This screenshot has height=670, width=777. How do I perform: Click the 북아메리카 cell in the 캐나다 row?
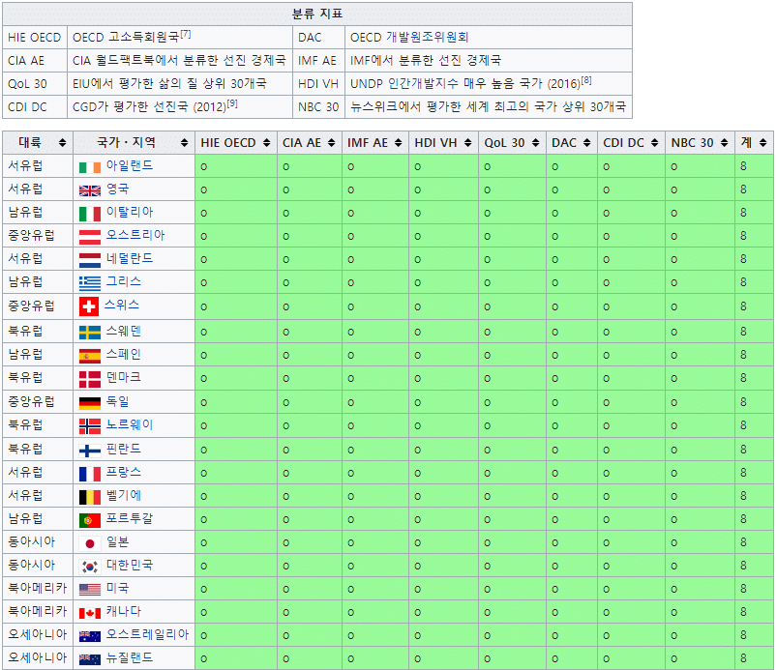click(x=38, y=612)
